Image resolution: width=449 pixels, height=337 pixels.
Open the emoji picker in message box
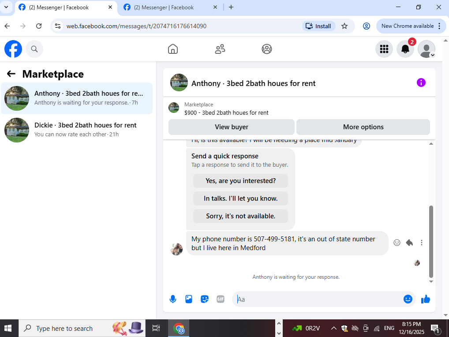tap(408, 299)
